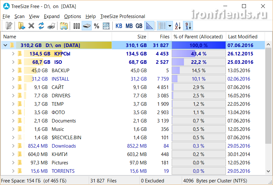Click the Select Directory folder icon in toolbar
Viewport: 273px width, 185px height.
22,26
